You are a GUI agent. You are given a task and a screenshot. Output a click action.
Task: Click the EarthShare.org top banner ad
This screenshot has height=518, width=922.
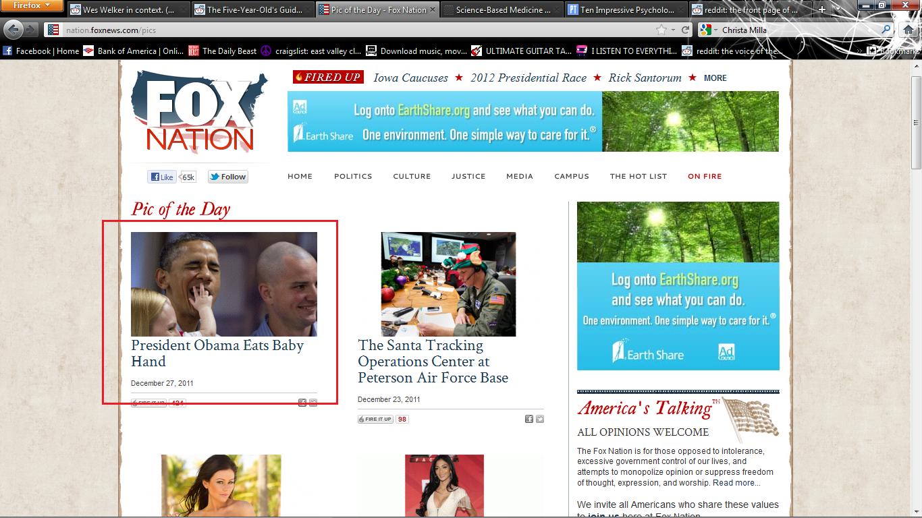point(533,121)
